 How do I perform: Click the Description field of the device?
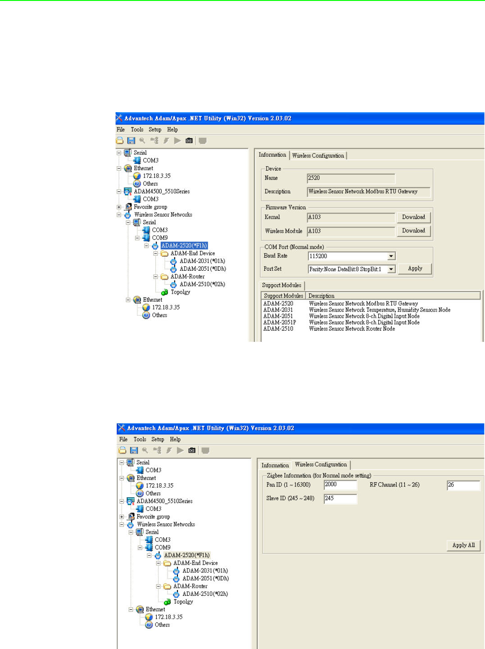coord(368,192)
